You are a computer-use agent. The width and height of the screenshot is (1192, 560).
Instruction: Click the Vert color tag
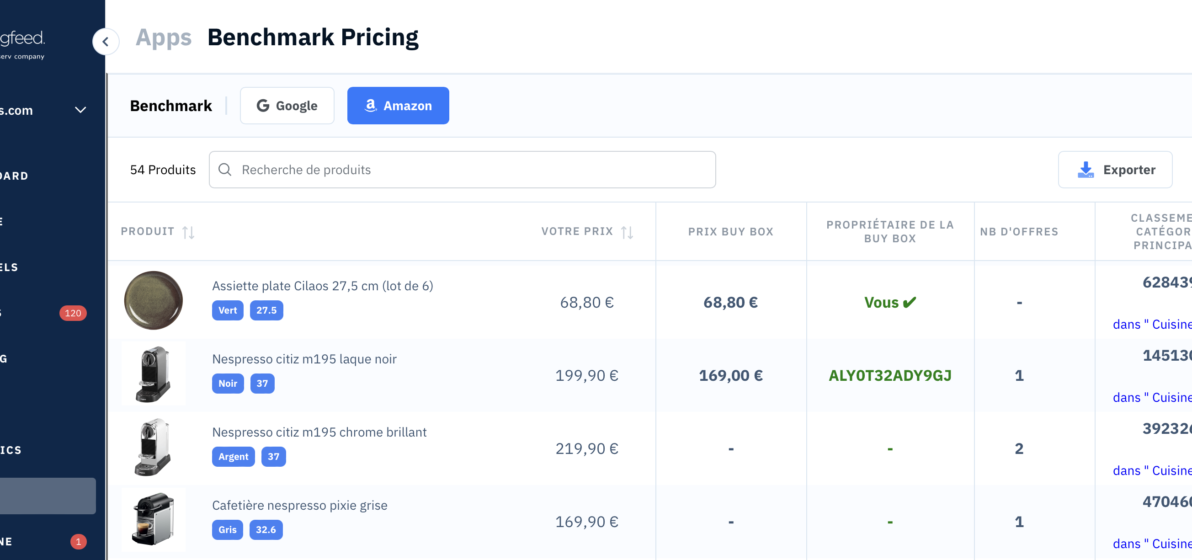tap(228, 310)
